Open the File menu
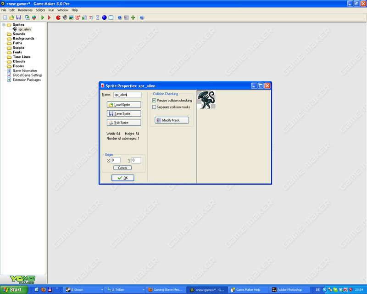 (4, 10)
